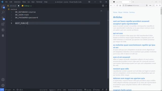
Task: Click the main branch in status bar
Action: 8,90
